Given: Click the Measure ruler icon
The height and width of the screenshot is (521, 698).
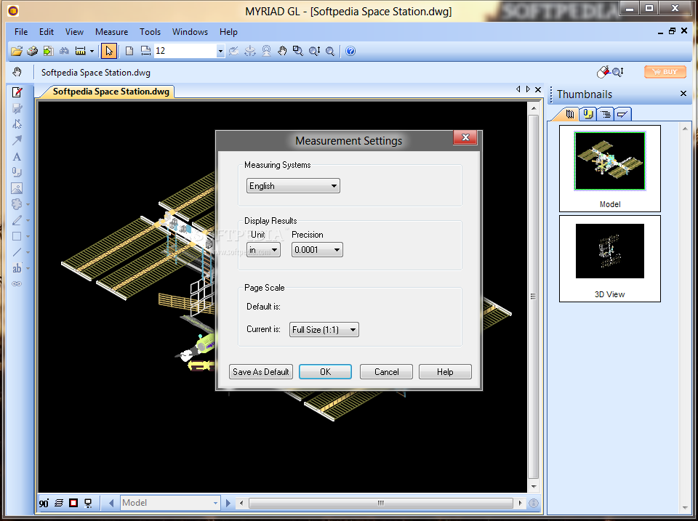Looking at the screenshot, I should pyautogui.click(x=81, y=51).
